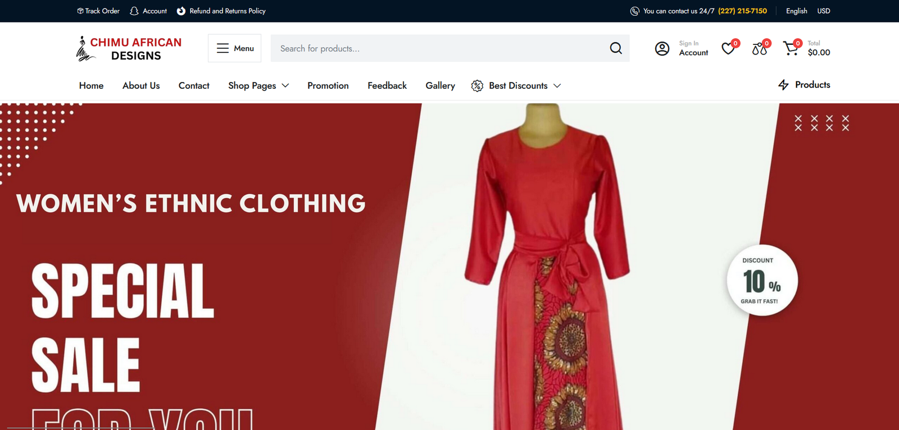The height and width of the screenshot is (430, 899).
Task: Open the wishlist heart icon
Action: coord(729,48)
